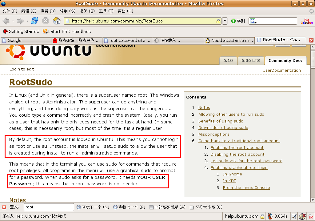Open Enabling the root account link

[x=237, y=148]
